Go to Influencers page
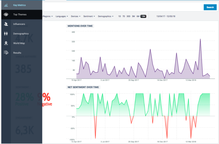The width and height of the screenshot is (219, 144). pyautogui.click(x=22, y=24)
